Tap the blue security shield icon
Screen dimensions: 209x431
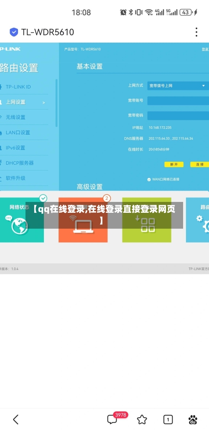click(x=14, y=32)
